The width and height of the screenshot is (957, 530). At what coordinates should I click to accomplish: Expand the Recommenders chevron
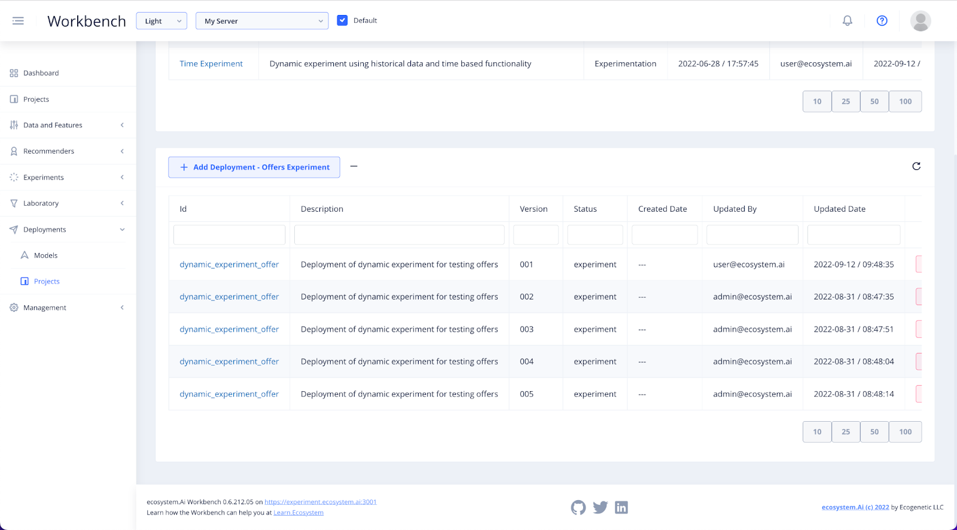point(122,151)
